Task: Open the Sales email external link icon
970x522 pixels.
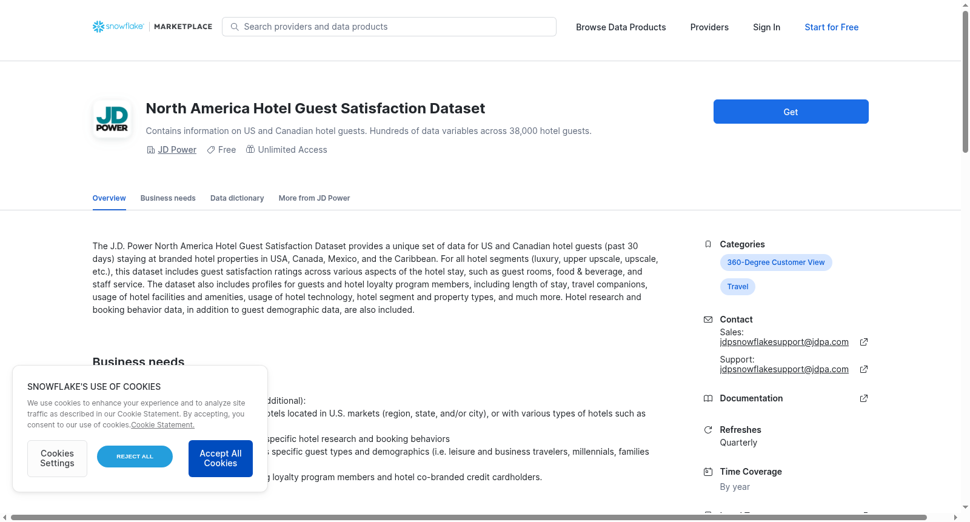Action: click(x=864, y=342)
